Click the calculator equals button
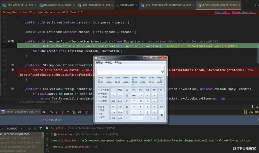 [x=162, y=115]
